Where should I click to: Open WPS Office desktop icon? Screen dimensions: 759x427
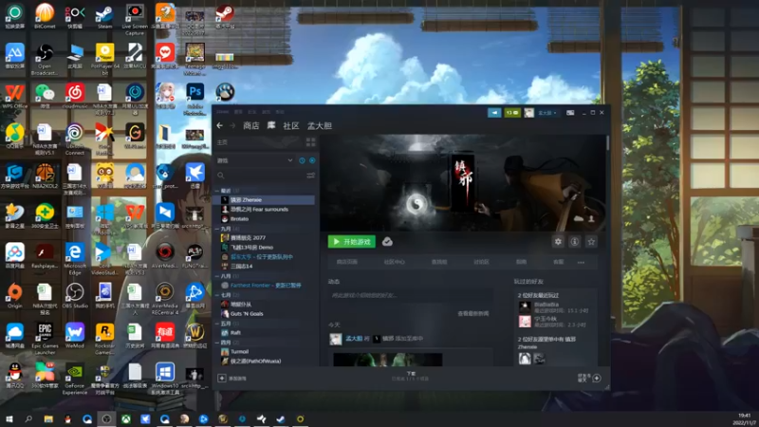point(14,96)
